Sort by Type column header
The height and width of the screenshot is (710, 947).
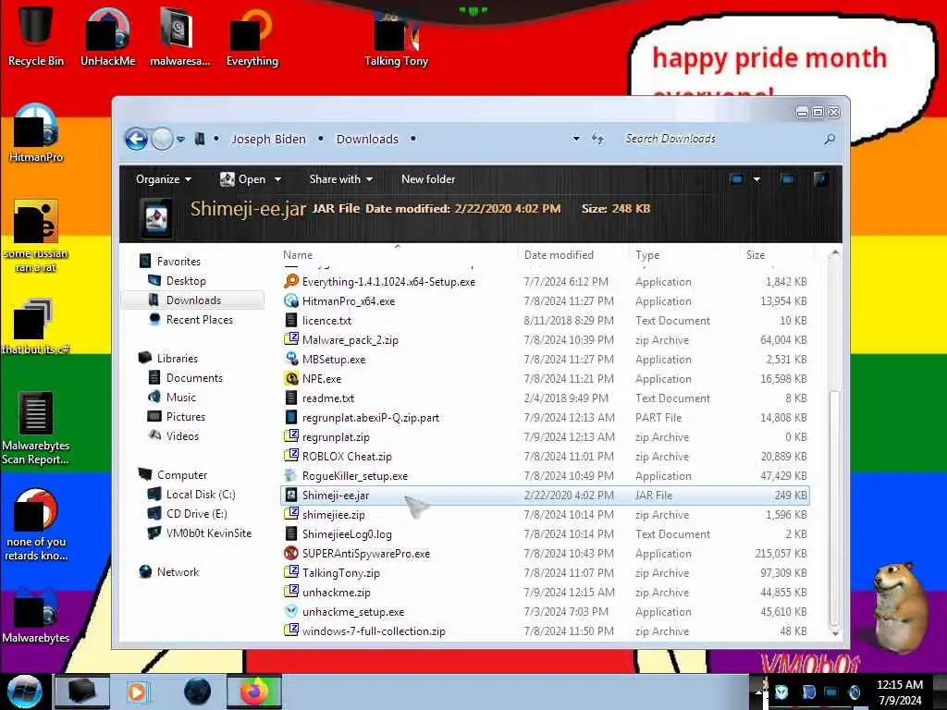coord(685,255)
